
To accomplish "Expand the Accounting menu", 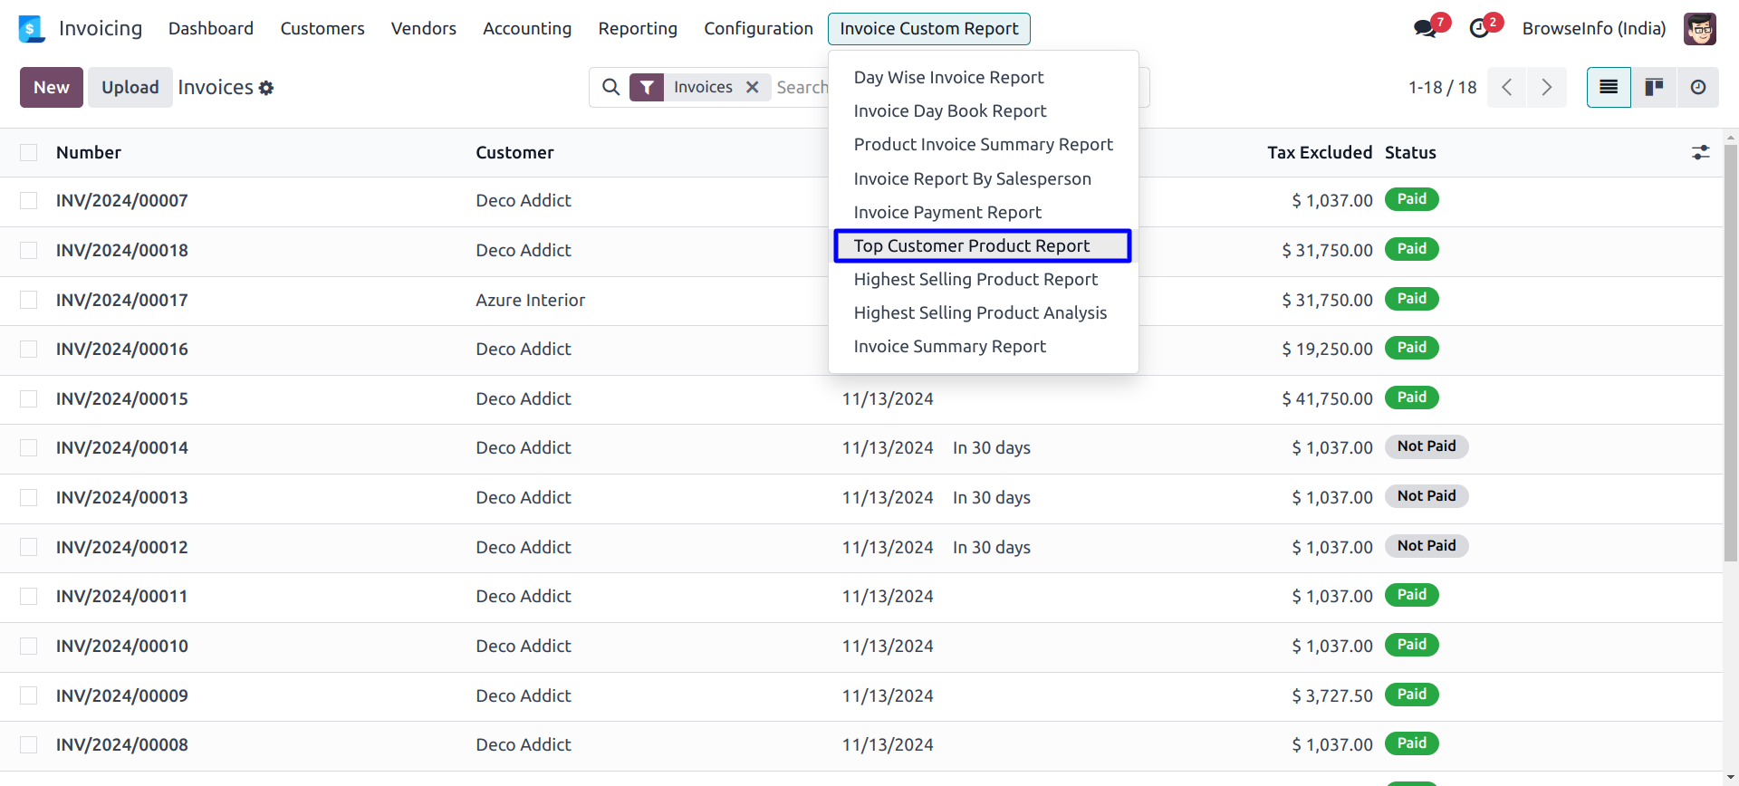I will pyautogui.click(x=527, y=29).
